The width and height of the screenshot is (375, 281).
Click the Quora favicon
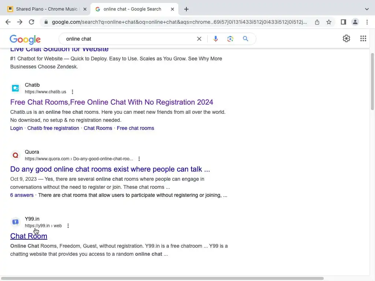coord(15,155)
